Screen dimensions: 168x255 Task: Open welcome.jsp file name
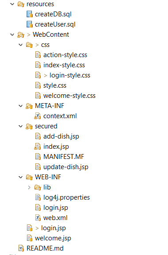(53, 238)
